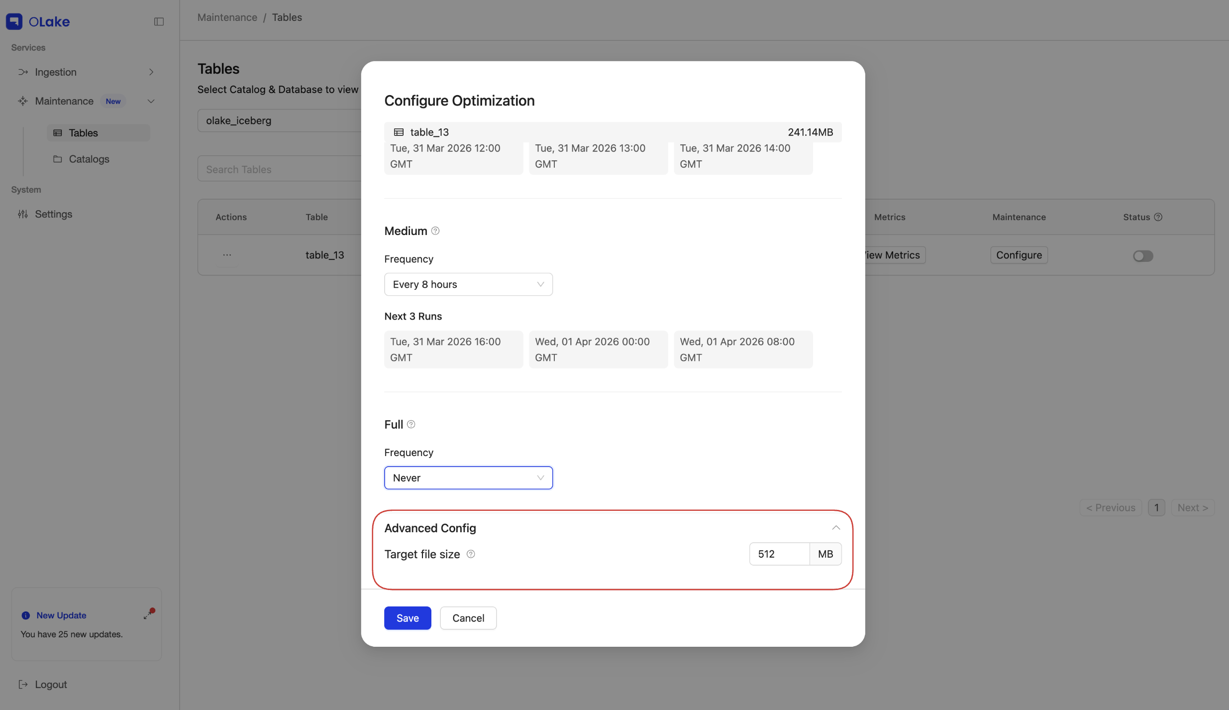Navigate to Maintenance via breadcrumb
Screen dimensions: 1229x710
pos(227,17)
